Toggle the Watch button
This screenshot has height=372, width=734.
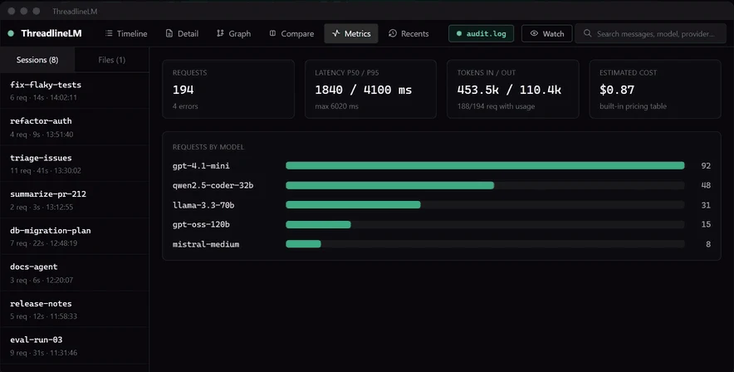coord(546,34)
